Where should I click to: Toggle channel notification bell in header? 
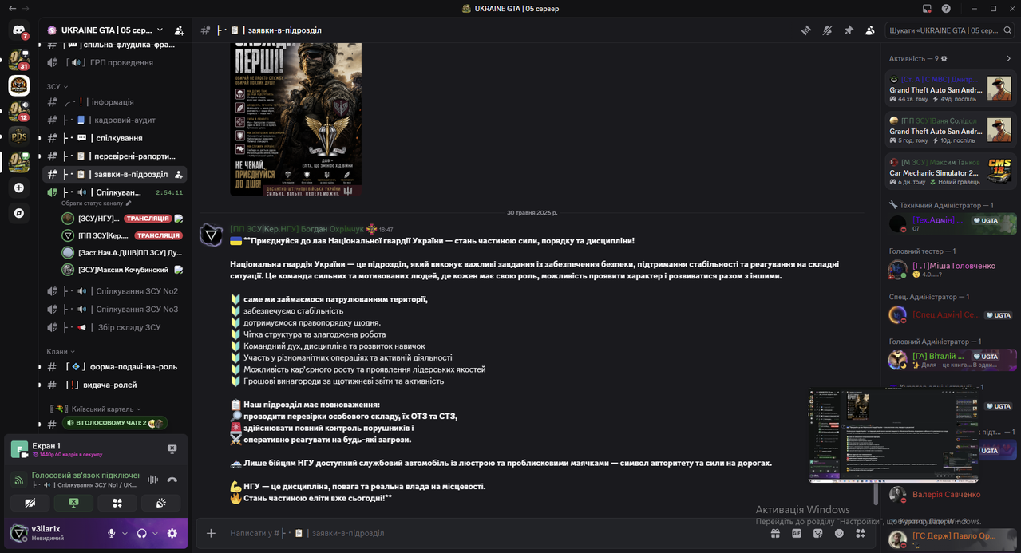pyautogui.click(x=828, y=30)
